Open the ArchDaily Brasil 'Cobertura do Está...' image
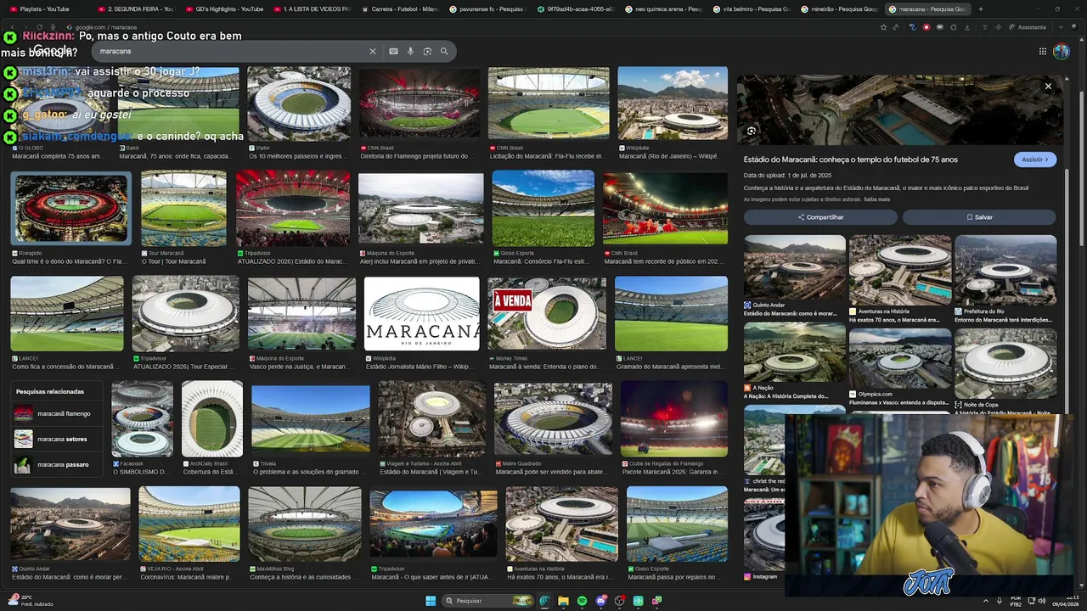This screenshot has height=611, width=1087. click(212, 419)
